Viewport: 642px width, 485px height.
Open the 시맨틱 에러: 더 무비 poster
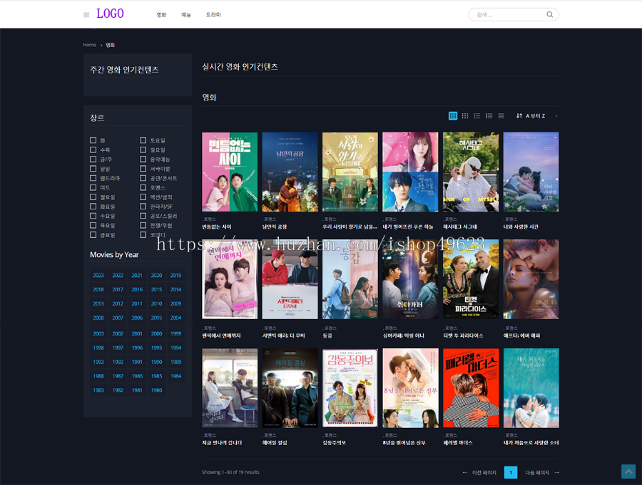(290, 279)
